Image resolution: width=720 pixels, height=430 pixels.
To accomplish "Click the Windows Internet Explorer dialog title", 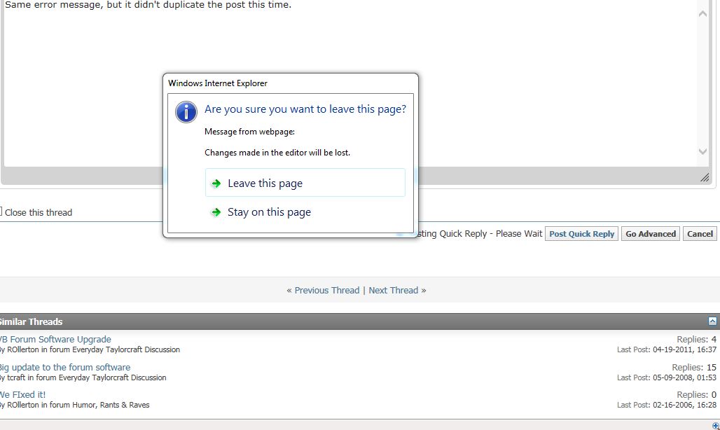I will 218,83.
